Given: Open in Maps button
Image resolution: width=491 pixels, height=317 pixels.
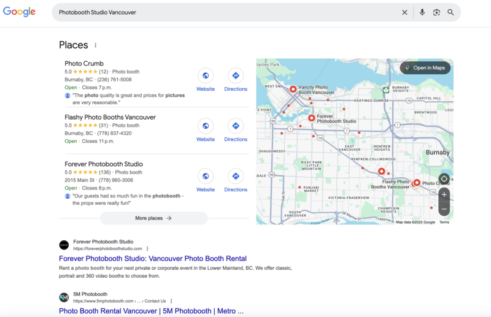Looking at the screenshot, I should point(425,68).
